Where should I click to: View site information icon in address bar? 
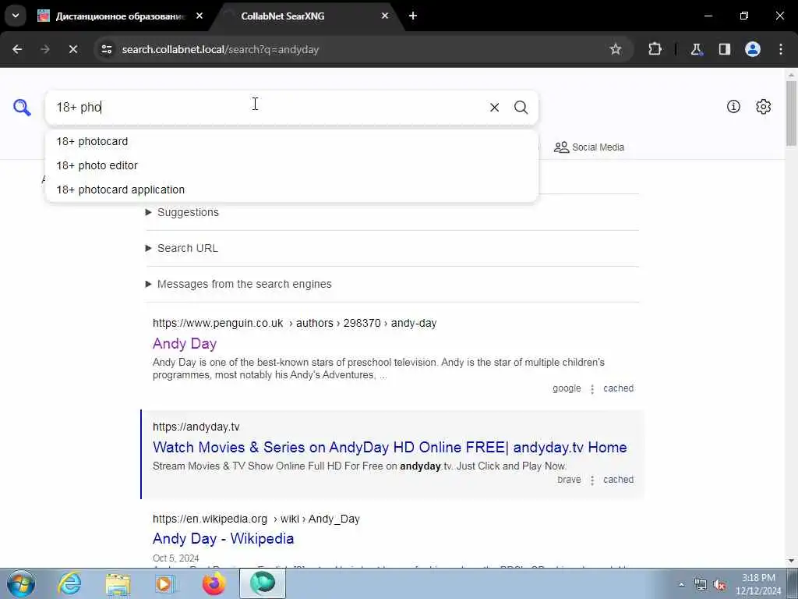tap(107, 49)
